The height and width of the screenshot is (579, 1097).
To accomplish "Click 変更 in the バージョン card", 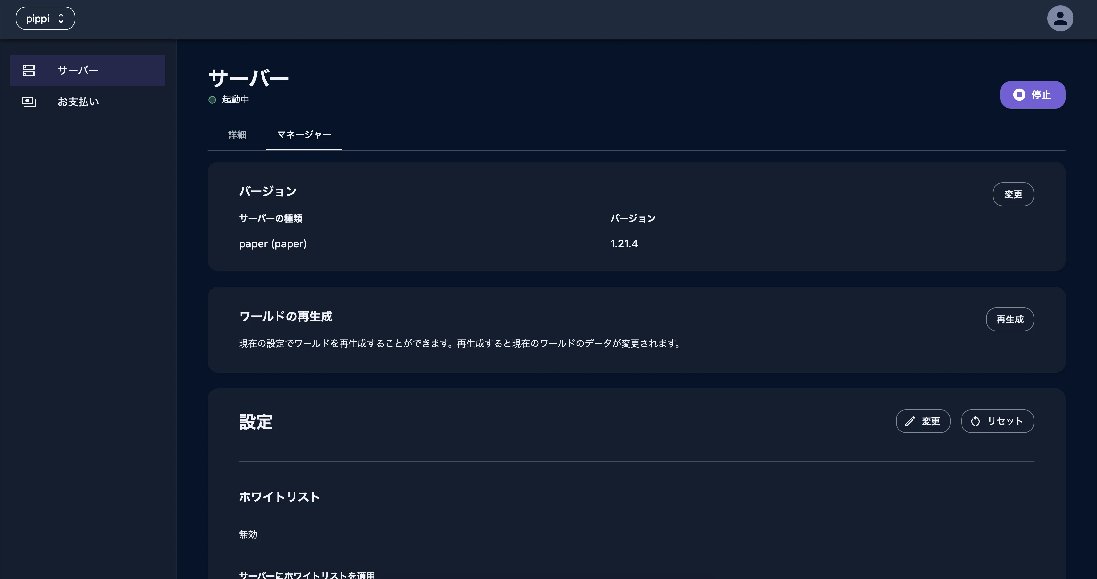I will pyautogui.click(x=1013, y=194).
